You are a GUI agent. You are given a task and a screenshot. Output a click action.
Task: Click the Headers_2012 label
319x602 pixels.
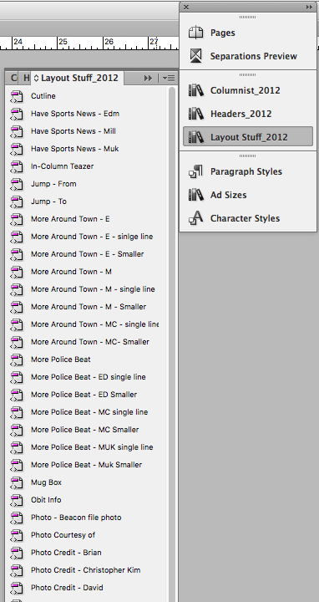pos(241,114)
